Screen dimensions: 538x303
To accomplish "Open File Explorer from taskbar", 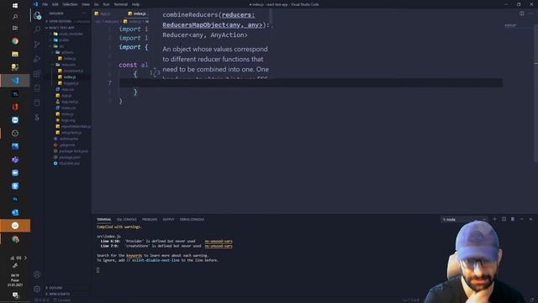I will [15, 54].
